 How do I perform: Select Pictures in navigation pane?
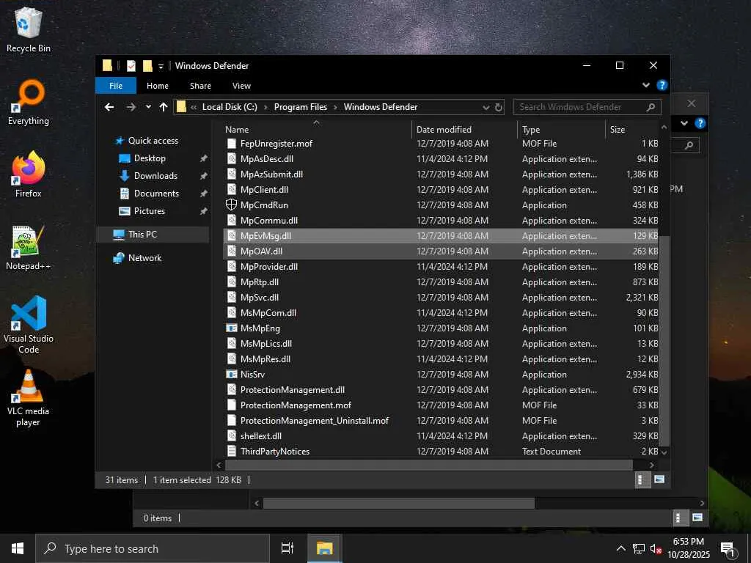(x=149, y=210)
